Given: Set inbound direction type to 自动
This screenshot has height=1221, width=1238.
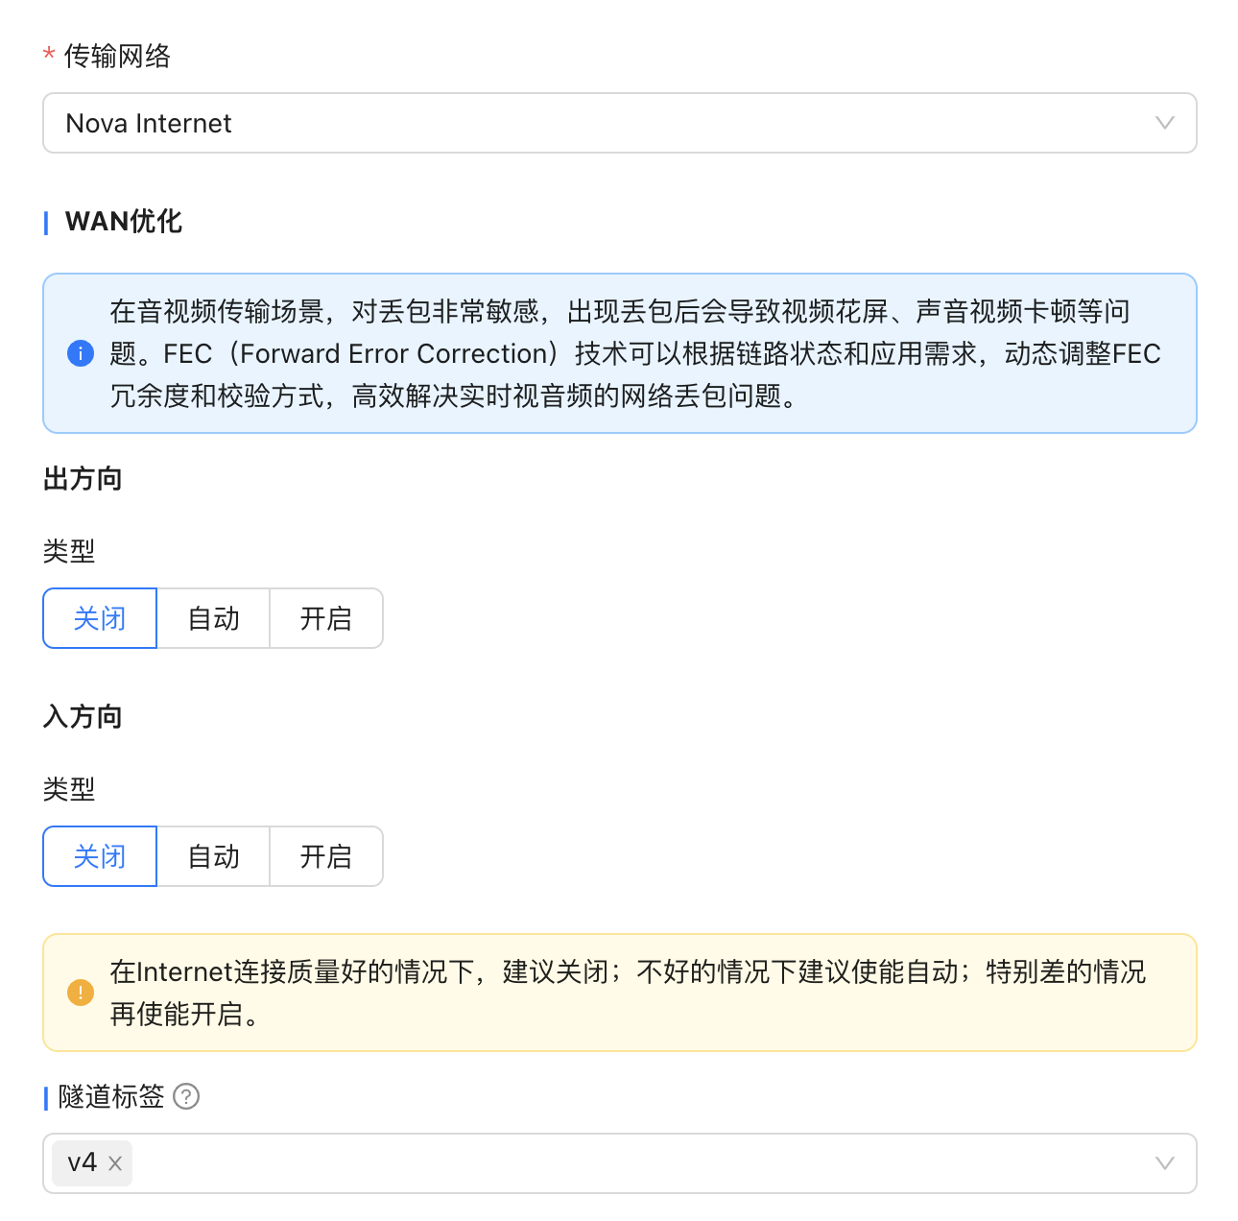Looking at the screenshot, I should pyautogui.click(x=213, y=856).
